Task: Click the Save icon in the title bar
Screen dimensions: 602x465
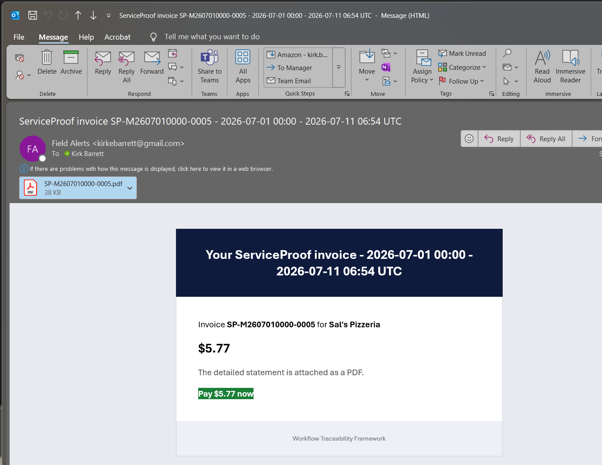Action: pos(33,15)
